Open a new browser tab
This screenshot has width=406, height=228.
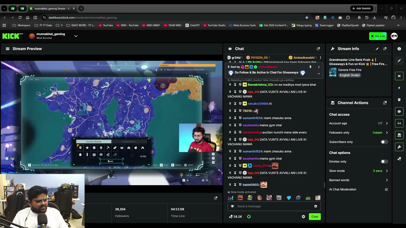[81, 9]
